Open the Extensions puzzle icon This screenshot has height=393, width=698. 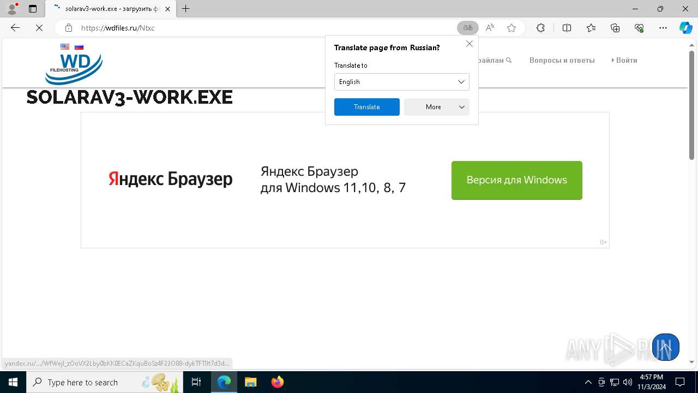pyautogui.click(x=540, y=28)
